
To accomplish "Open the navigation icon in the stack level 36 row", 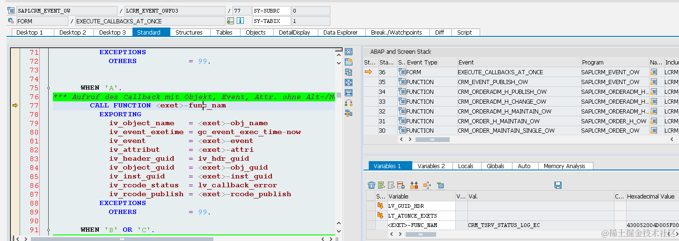I will pos(654,72).
